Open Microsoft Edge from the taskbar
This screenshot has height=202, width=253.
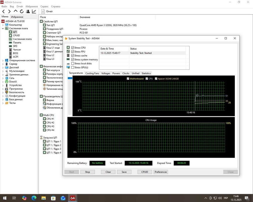34,198
